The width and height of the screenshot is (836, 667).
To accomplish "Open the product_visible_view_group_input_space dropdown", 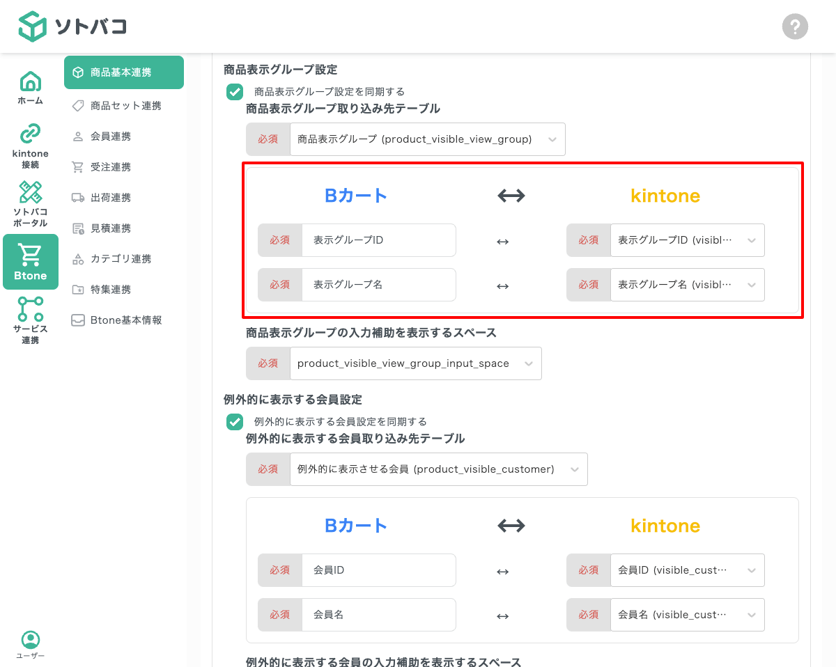I will click(415, 363).
